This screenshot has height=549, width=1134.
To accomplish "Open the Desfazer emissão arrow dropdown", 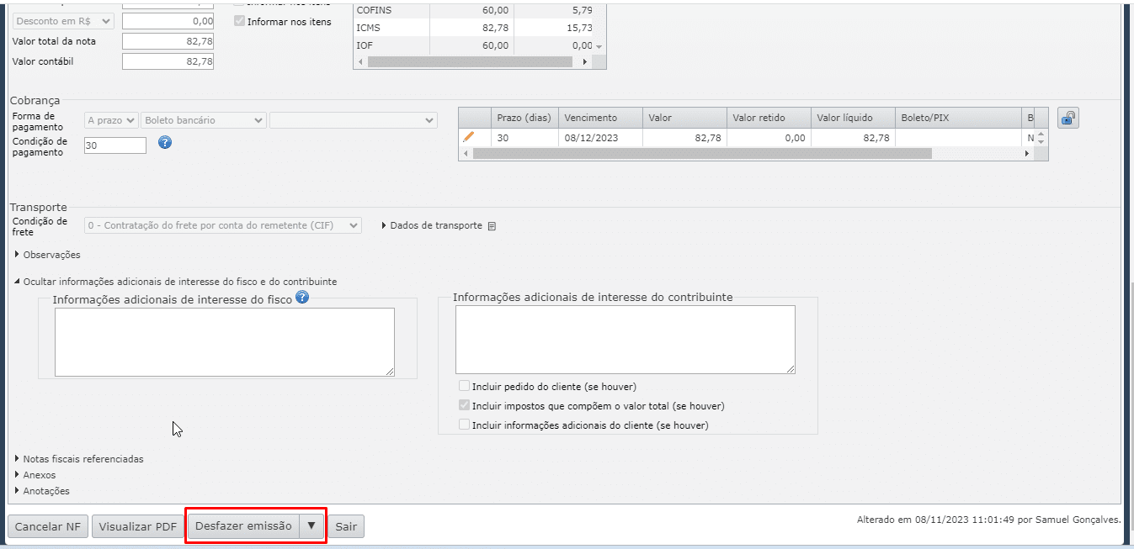I will (311, 525).
